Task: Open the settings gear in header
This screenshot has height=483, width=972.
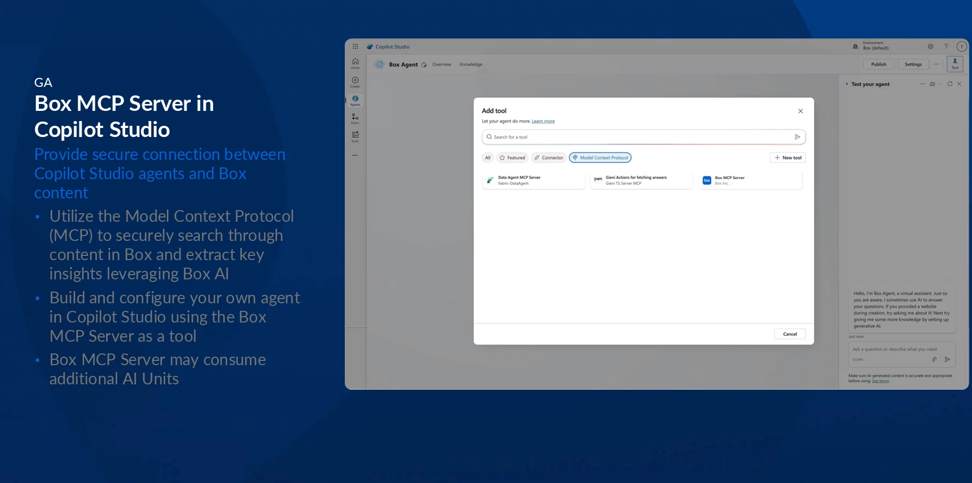Action: pyautogui.click(x=930, y=46)
